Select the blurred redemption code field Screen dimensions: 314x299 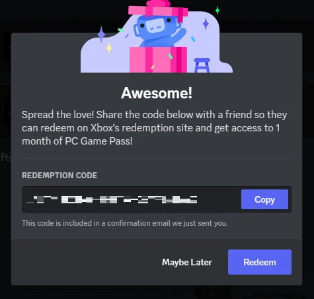[x=132, y=199]
